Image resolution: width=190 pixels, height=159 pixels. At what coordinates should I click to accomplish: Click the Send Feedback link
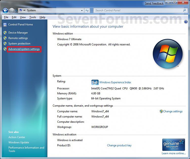point(154,3)
